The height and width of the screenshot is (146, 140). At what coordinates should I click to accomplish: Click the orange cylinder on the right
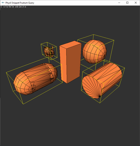(102, 81)
